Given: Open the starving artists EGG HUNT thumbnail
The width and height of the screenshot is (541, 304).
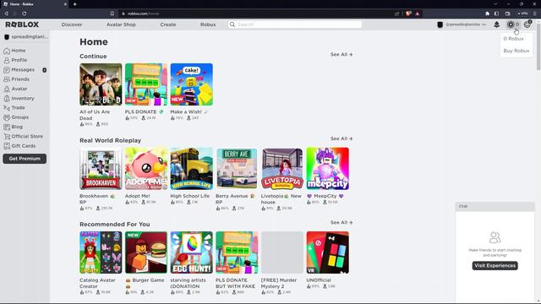Looking at the screenshot, I should coord(192,252).
